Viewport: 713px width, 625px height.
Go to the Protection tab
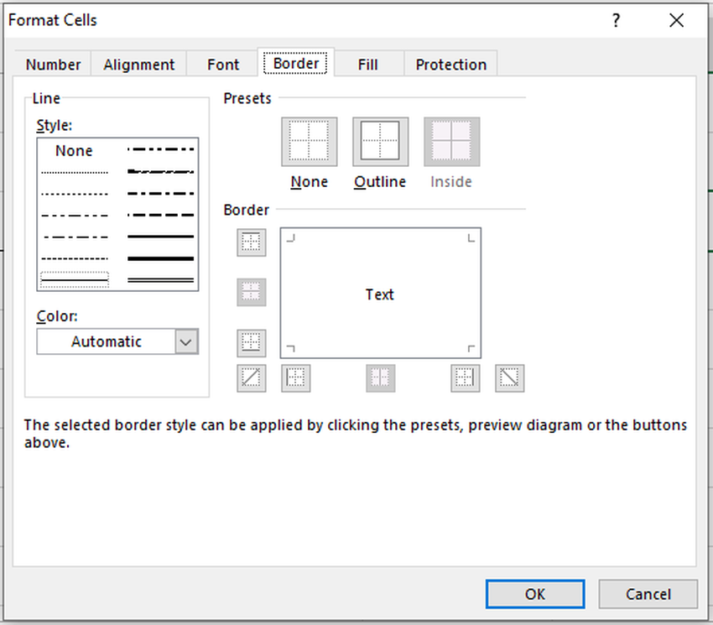pyautogui.click(x=450, y=65)
